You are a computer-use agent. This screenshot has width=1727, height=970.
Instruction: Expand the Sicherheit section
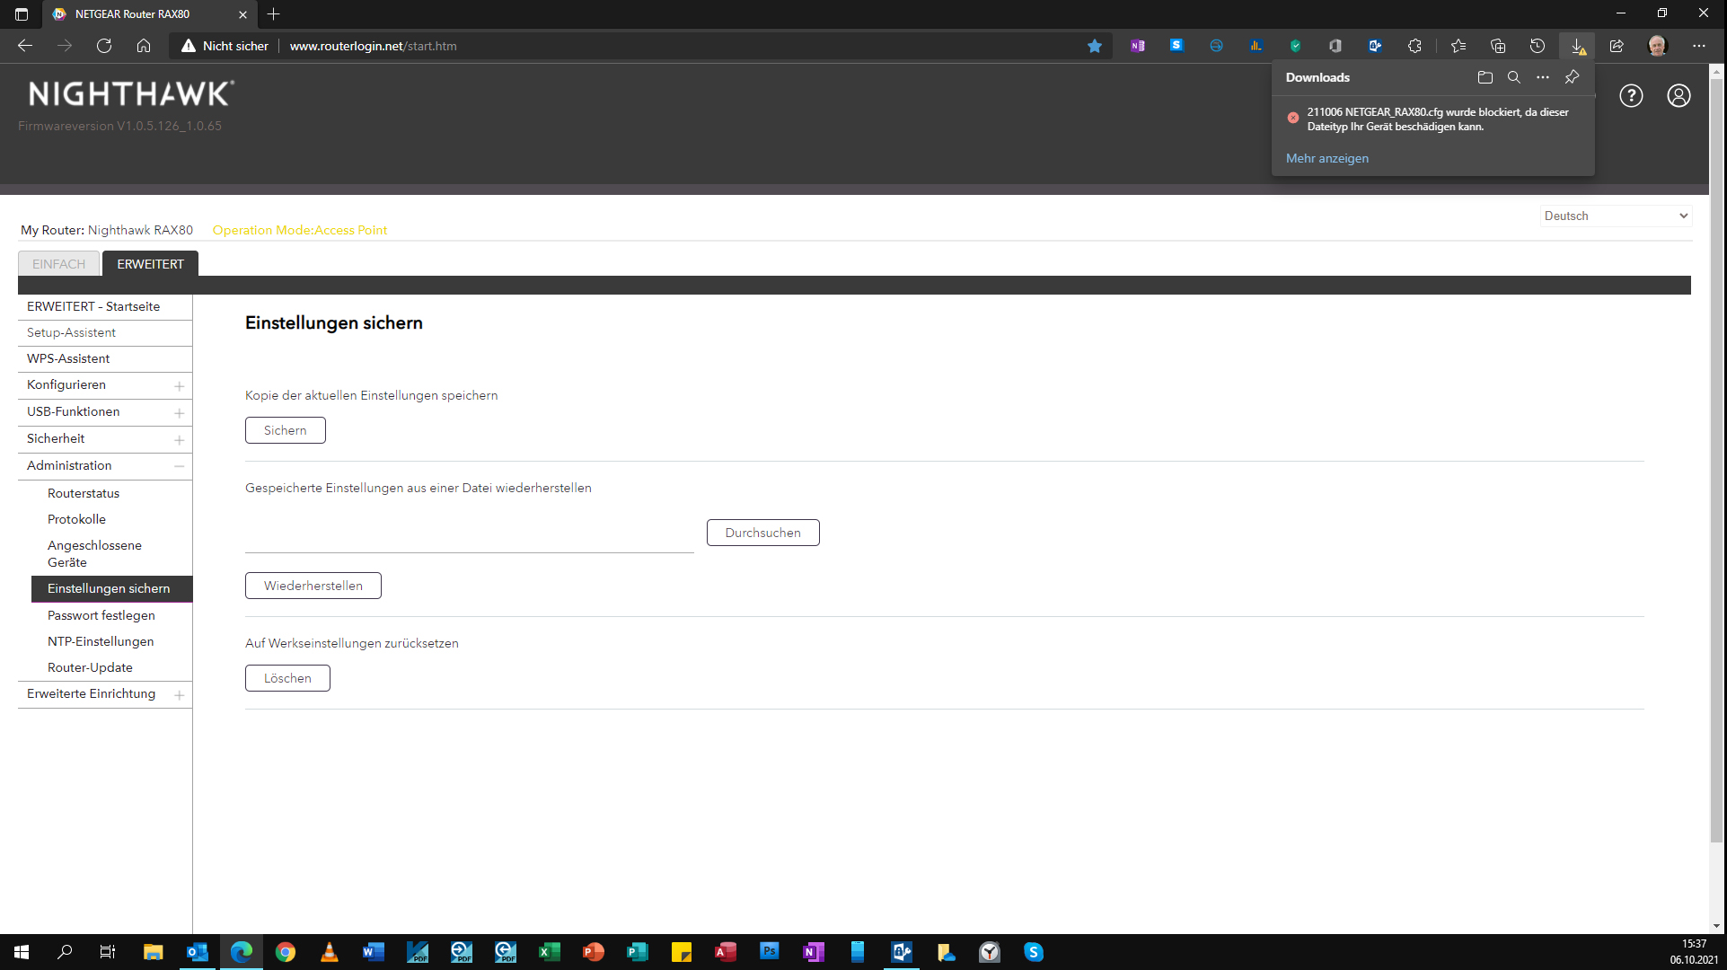click(179, 440)
